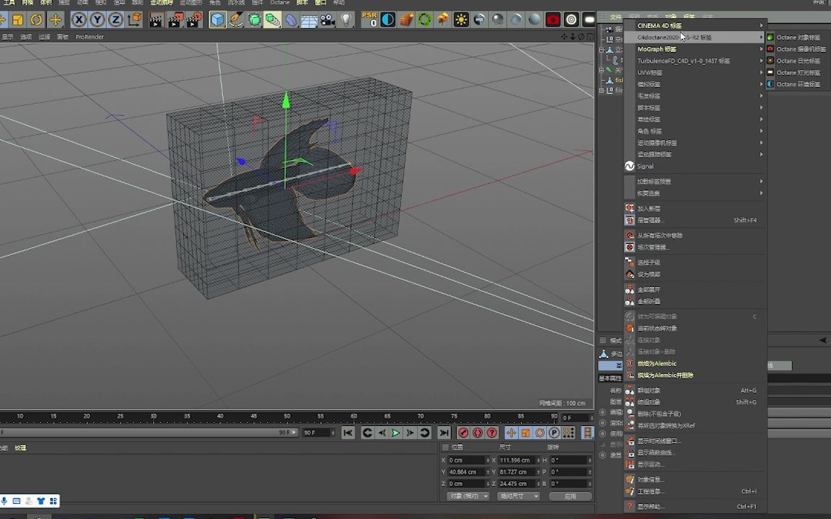
Task: Toggle the Z axis lock button
Action: coord(115,19)
